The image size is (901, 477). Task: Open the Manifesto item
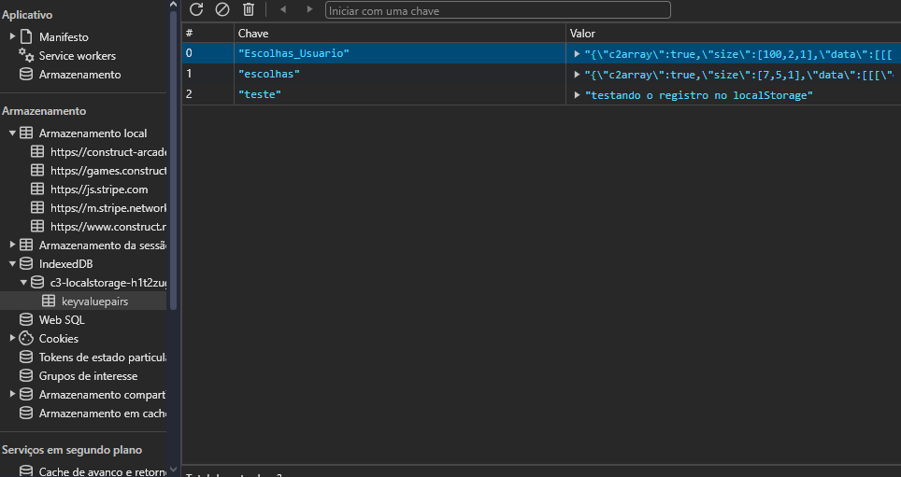coord(64,36)
